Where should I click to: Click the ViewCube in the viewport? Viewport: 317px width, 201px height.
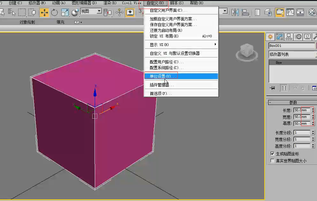pyautogui.click(x=246, y=52)
